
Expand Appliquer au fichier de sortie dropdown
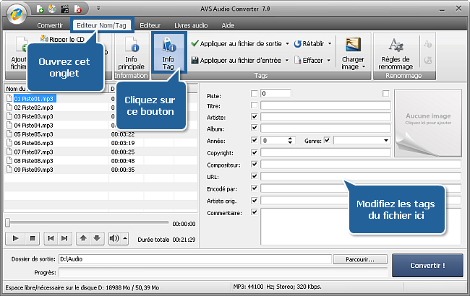pyautogui.click(x=287, y=44)
